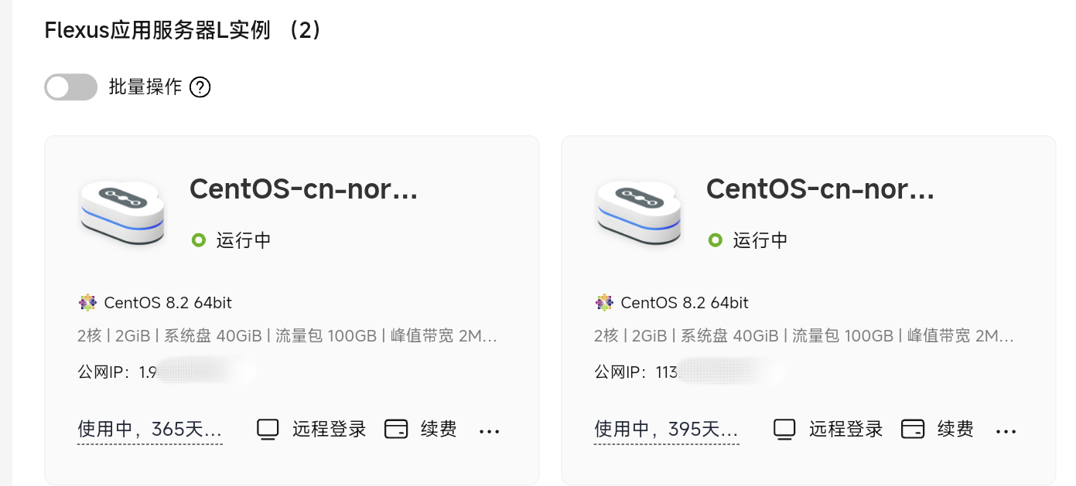Toggle the 批量操作 batch operation switch
Viewport: 1076px width, 486px height.
click(71, 87)
